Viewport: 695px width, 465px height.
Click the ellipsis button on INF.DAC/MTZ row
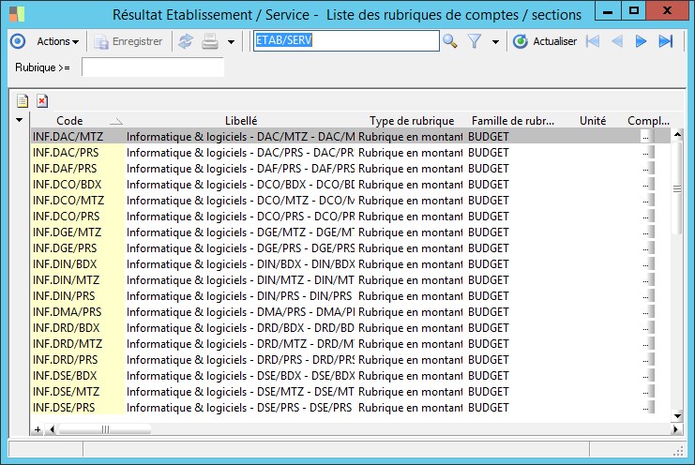coord(646,137)
